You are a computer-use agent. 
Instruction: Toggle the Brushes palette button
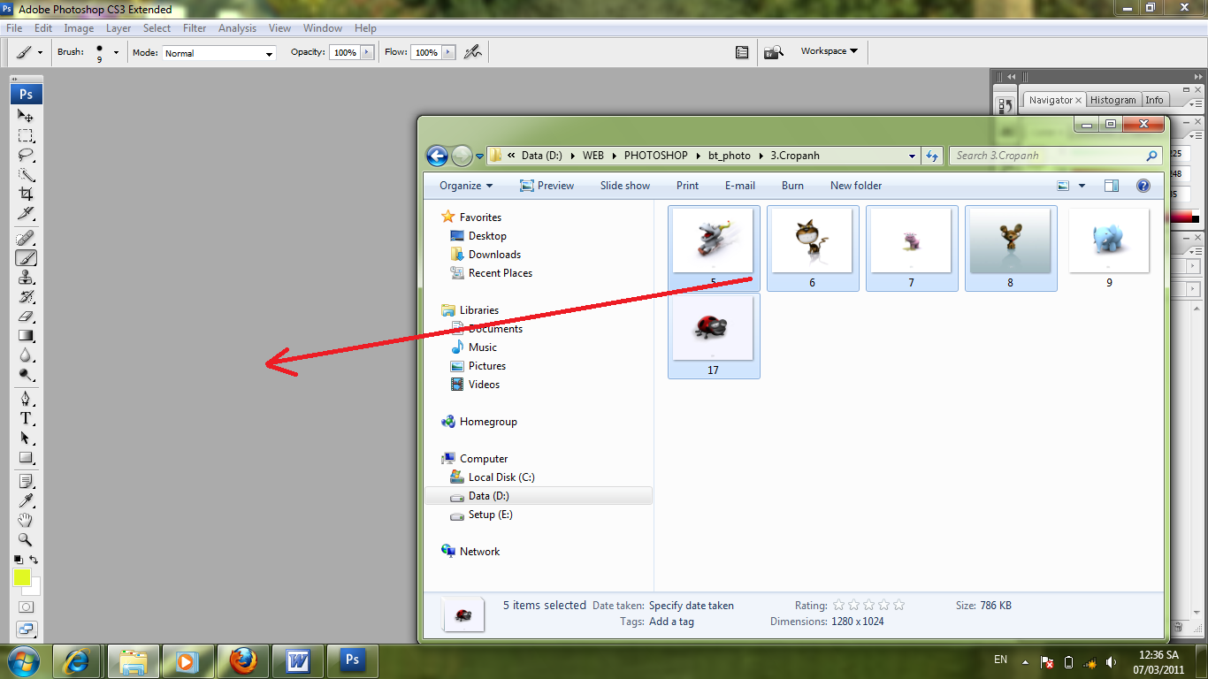click(742, 52)
